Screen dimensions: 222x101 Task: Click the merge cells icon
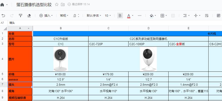click(x=173, y=16)
